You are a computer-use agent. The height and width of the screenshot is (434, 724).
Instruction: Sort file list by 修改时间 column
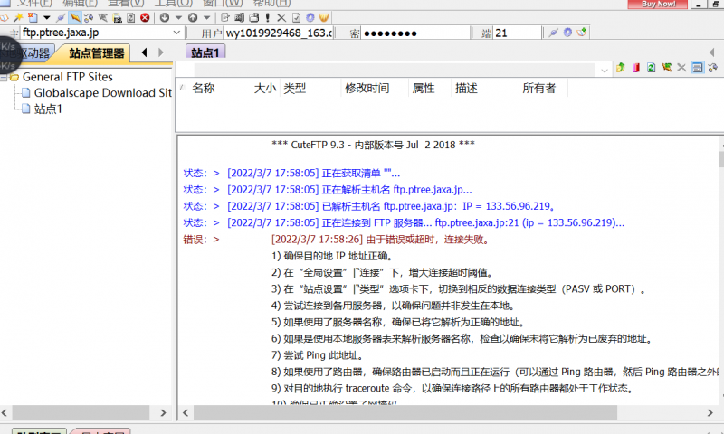pos(367,88)
